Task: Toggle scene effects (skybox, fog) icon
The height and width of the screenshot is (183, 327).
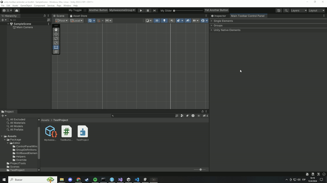Action: click(178, 21)
